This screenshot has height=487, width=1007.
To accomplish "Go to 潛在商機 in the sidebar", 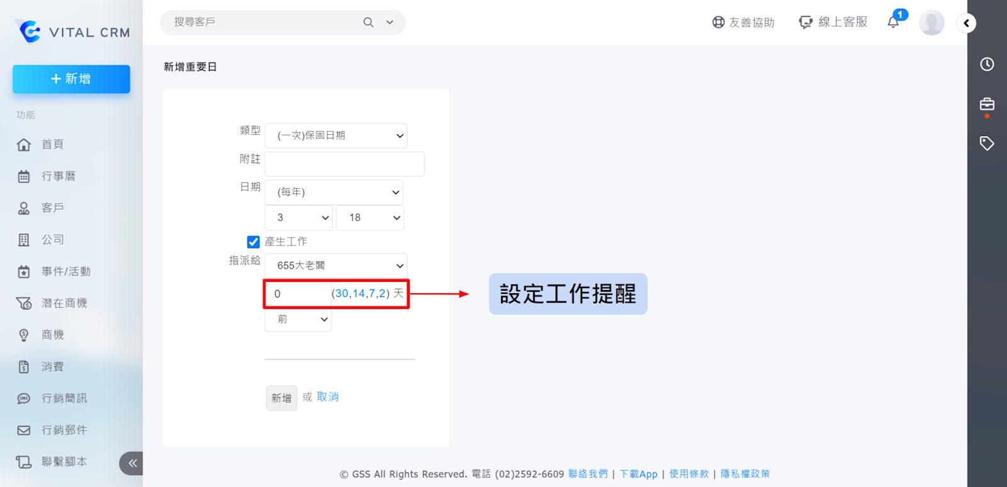I will [64, 303].
